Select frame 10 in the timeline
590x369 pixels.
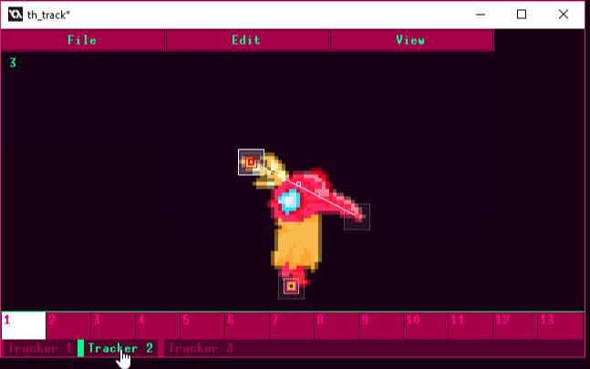pyautogui.click(x=426, y=325)
